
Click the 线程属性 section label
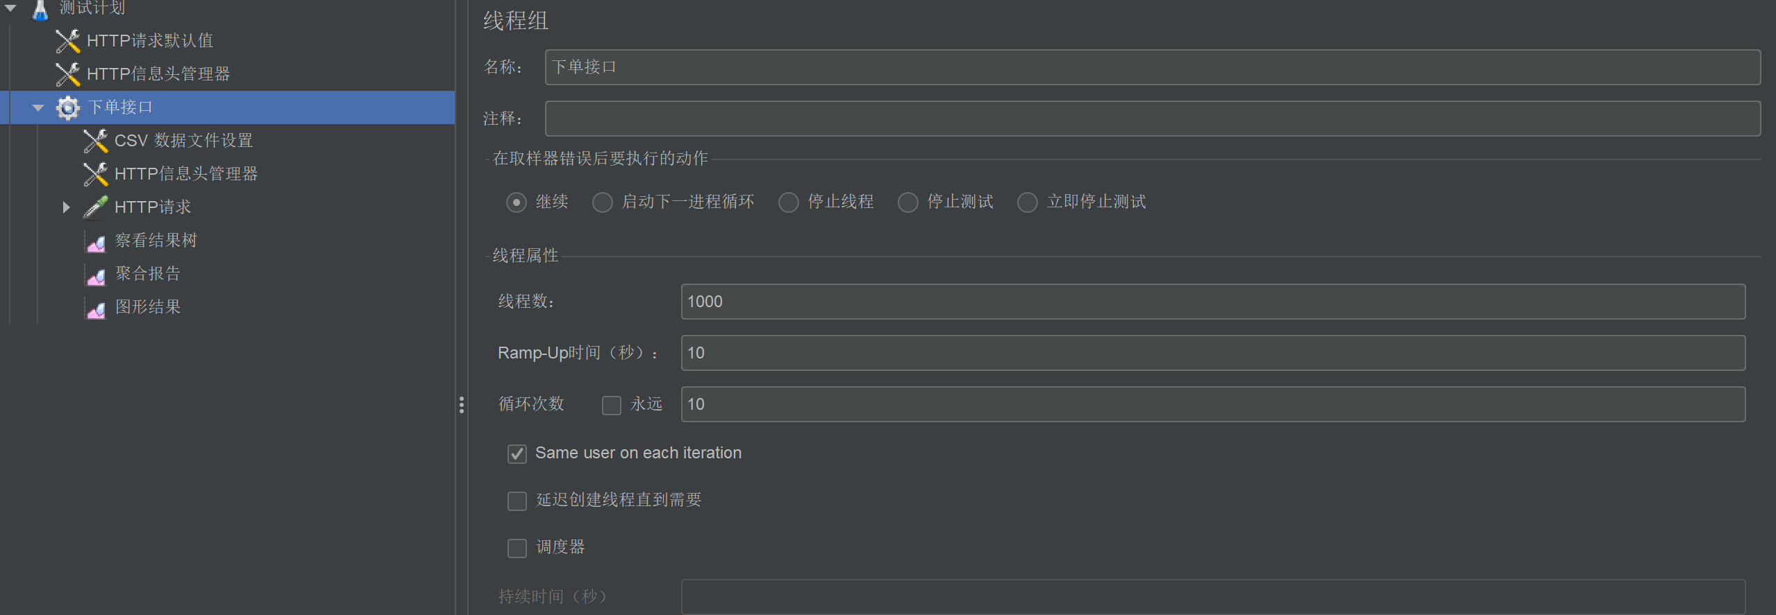coord(526,256)
